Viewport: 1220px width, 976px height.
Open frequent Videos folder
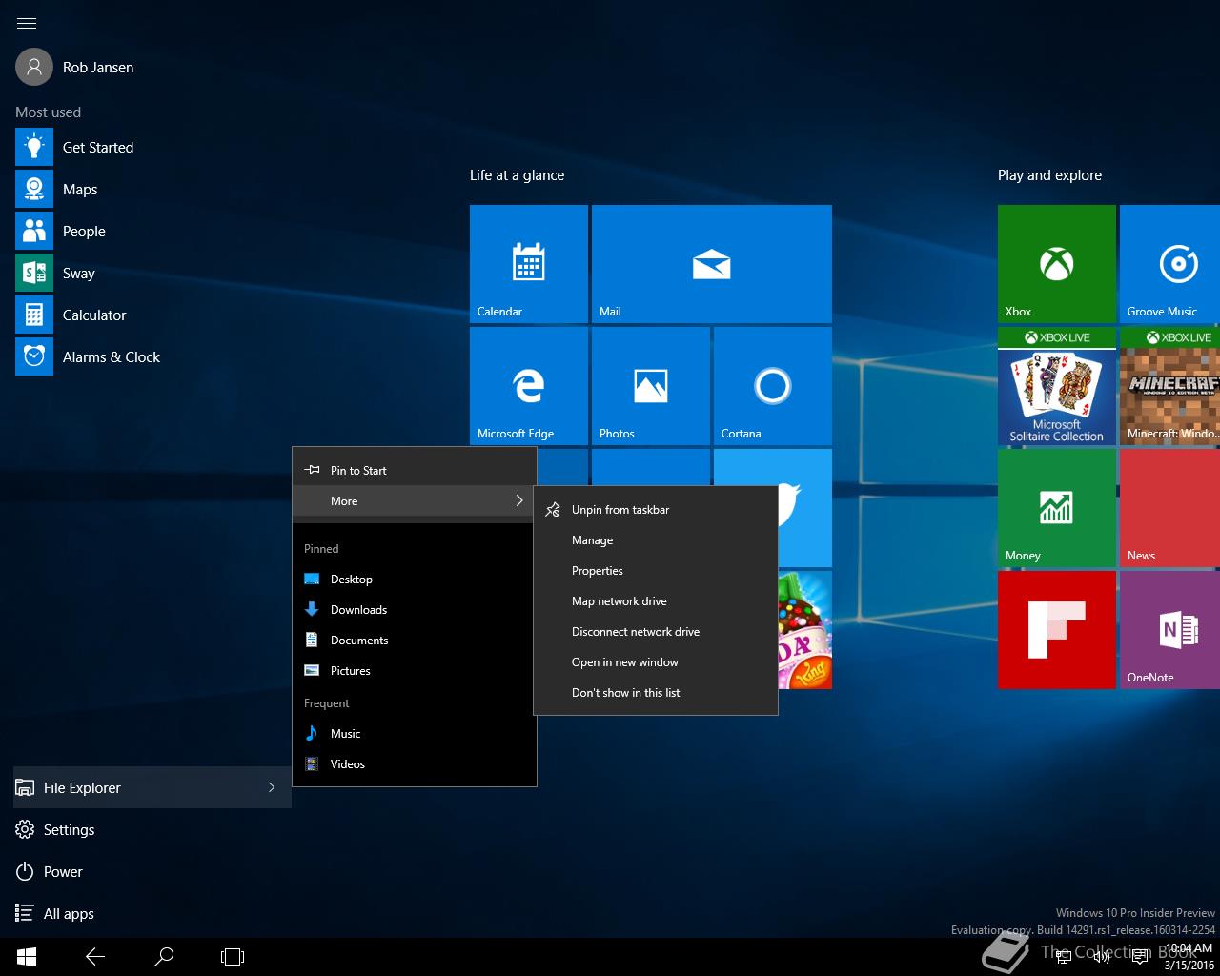click(x=415, y=763)
